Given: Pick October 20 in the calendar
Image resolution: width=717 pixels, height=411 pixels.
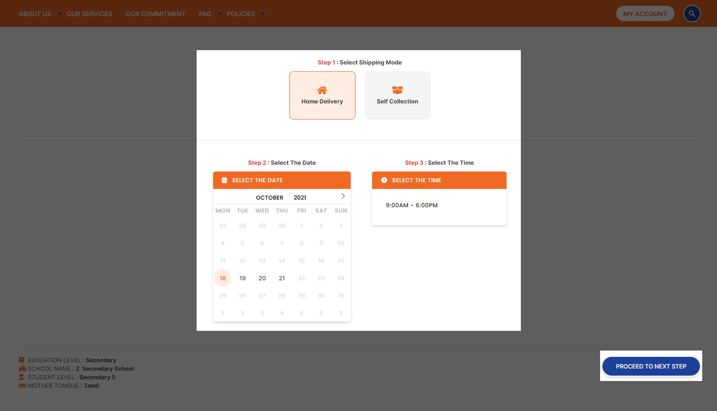Looking at the screenshot, I should [x=262, y=278].
